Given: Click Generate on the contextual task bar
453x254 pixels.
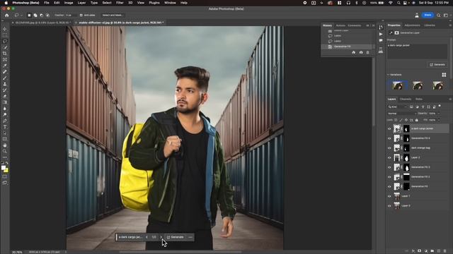Looking at the screenshot, I should click(175, 237).
